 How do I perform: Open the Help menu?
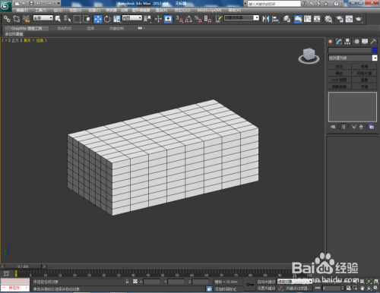click(x=235, y=11)
